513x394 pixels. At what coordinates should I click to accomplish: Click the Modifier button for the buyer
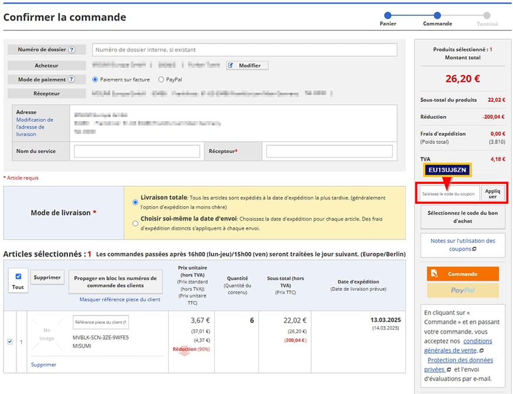click(247, 66)
